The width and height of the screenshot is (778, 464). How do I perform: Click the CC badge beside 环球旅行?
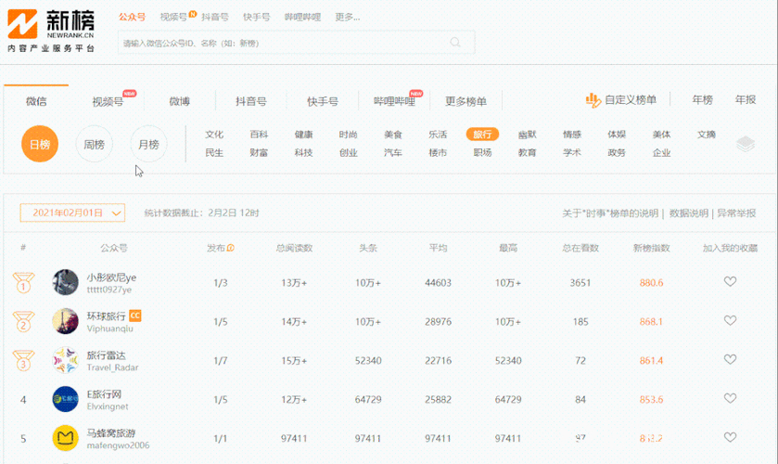(135, 316)
